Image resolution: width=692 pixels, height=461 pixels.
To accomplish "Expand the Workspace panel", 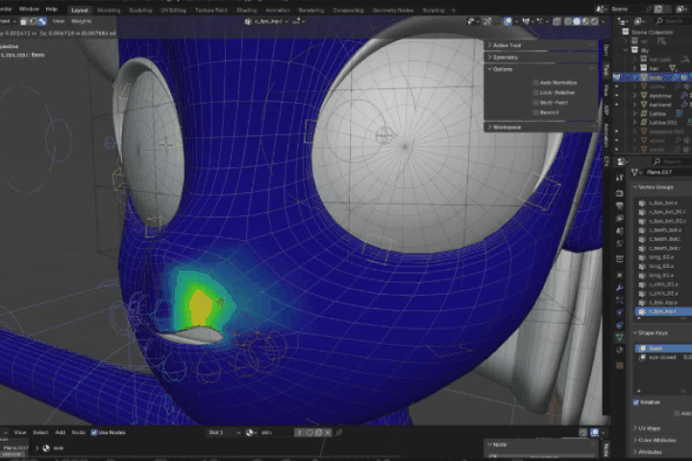I will (x=507, y=127).
